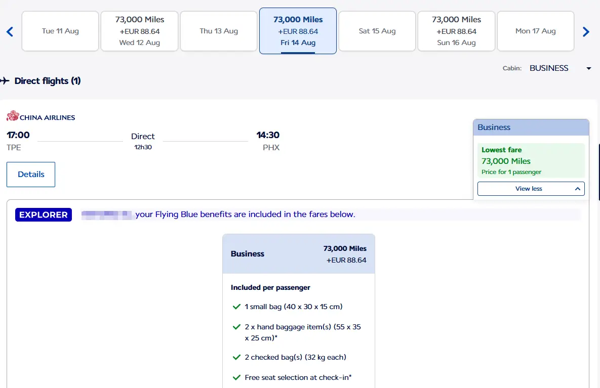
Task: Pick the Sun 16 Aug 73,000 Miles tab
Action: 456,31
